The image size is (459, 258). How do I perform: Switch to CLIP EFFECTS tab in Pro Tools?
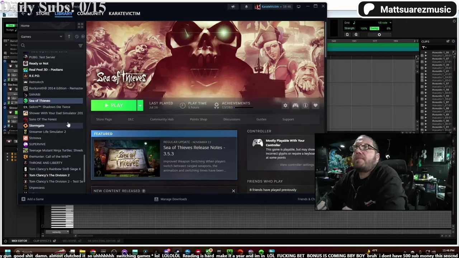pos(42,241)
